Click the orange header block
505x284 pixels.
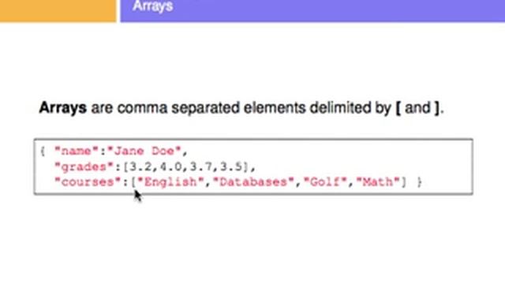coord(58,11)
